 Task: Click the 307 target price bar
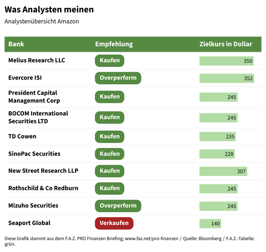(223, 171)
